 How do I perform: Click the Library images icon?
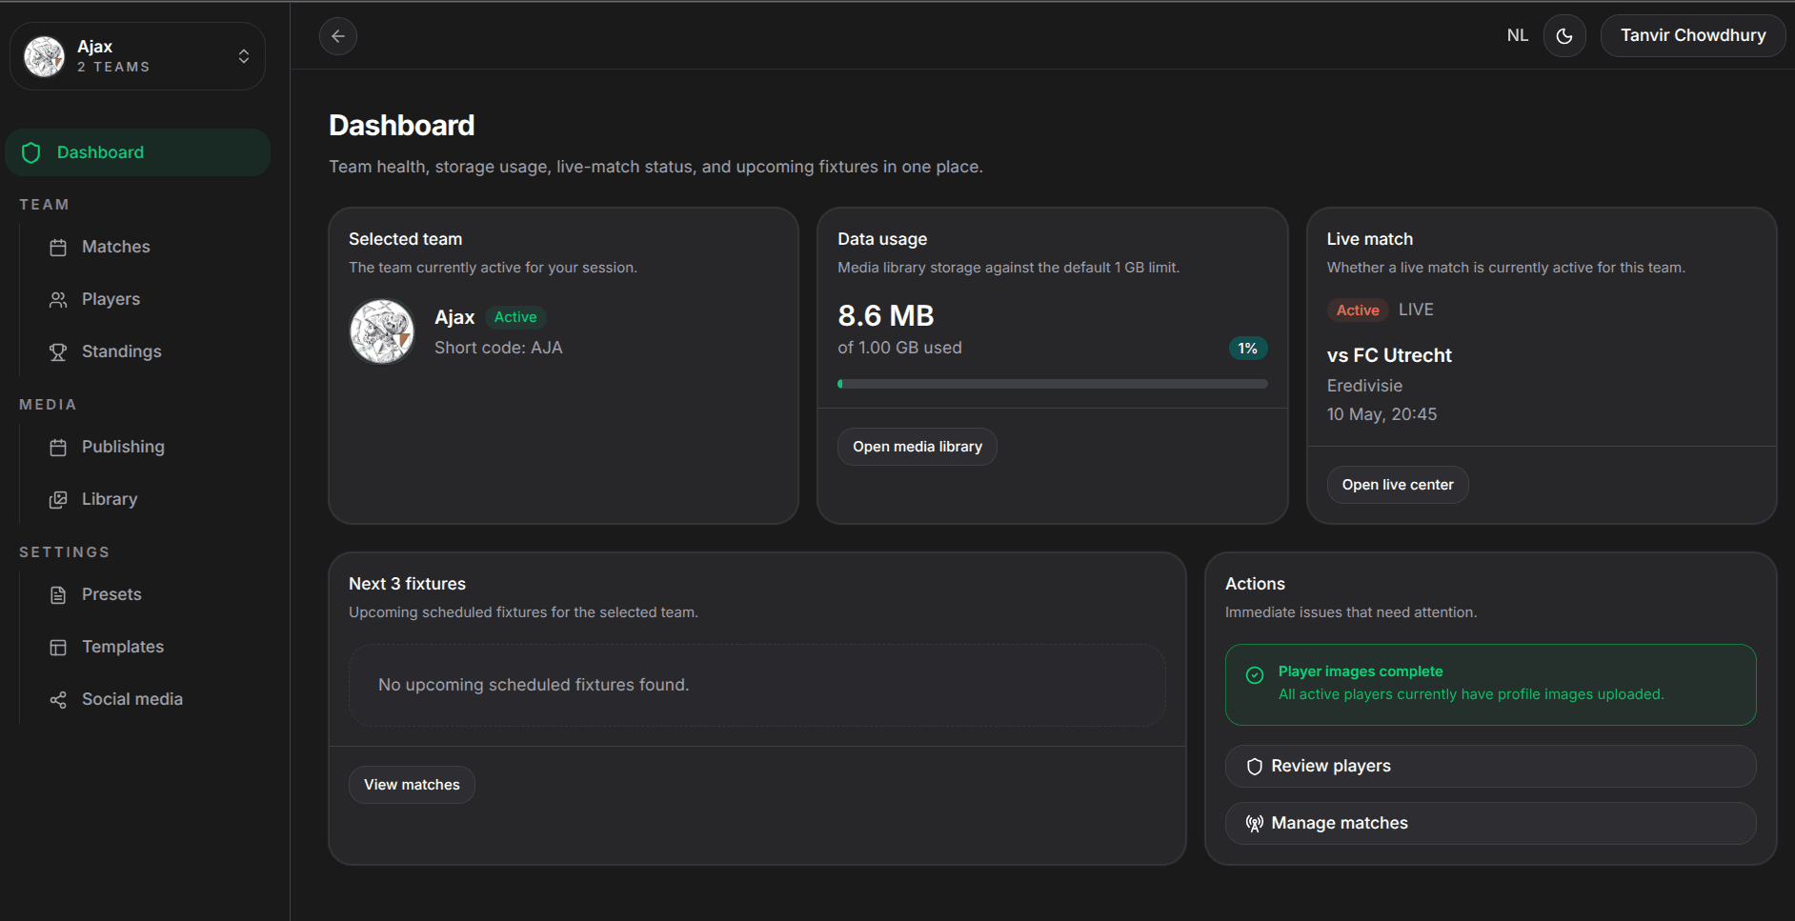click(x=58, y=499)
